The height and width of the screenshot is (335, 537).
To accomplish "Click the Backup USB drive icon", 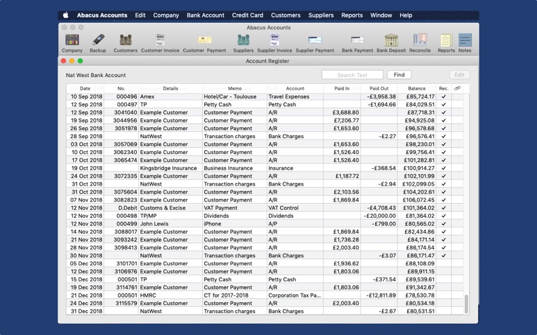I will [x=98, y=40].
